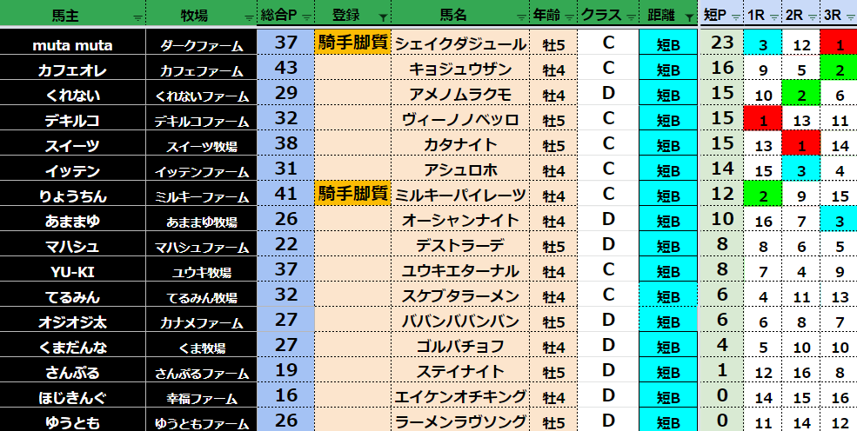Expand the 総合P column filter

(x=305, y=17)
